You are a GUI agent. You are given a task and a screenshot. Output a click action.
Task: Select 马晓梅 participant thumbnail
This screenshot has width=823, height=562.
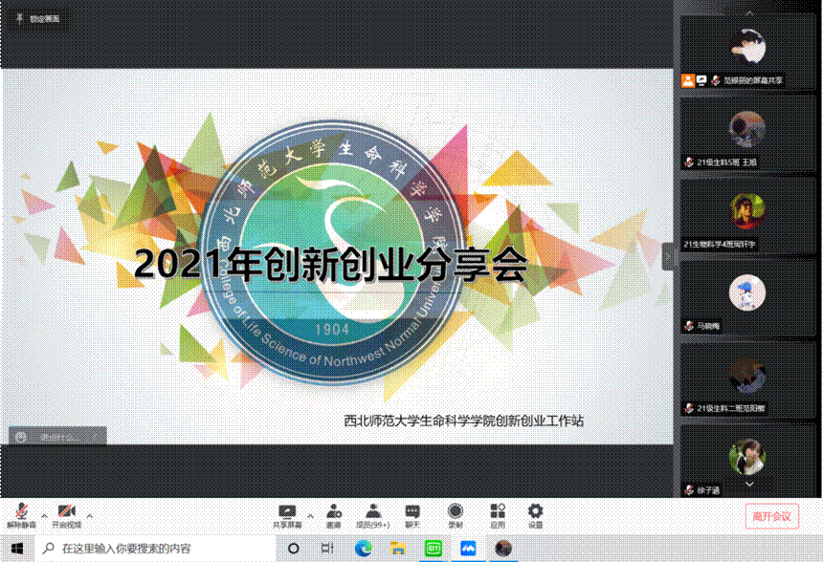tap(747, 297)
